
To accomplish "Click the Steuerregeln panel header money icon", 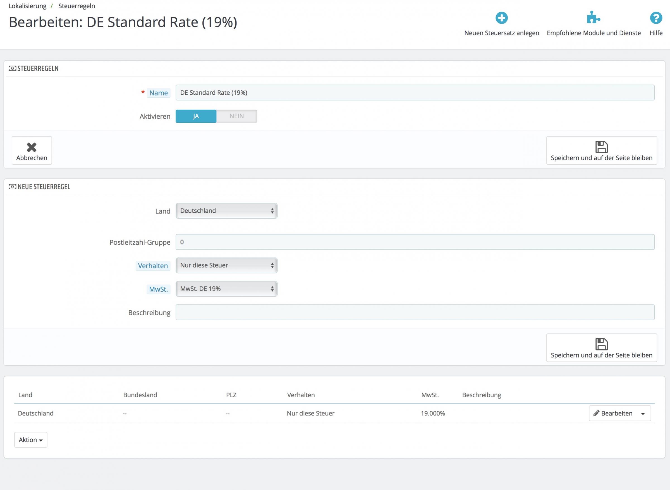I will [13, 69].
